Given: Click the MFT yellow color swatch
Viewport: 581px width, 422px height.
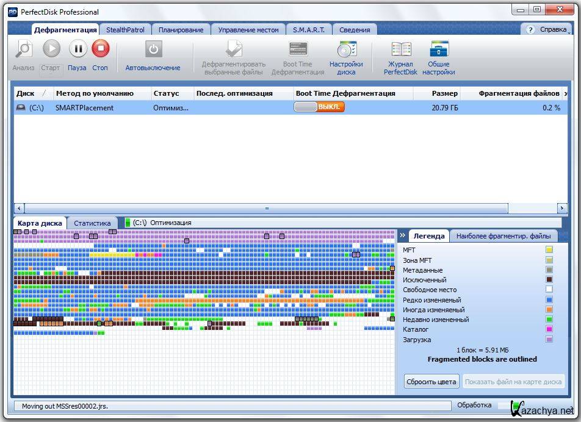Looking at the screenshot, I should (x=549, y=250).
